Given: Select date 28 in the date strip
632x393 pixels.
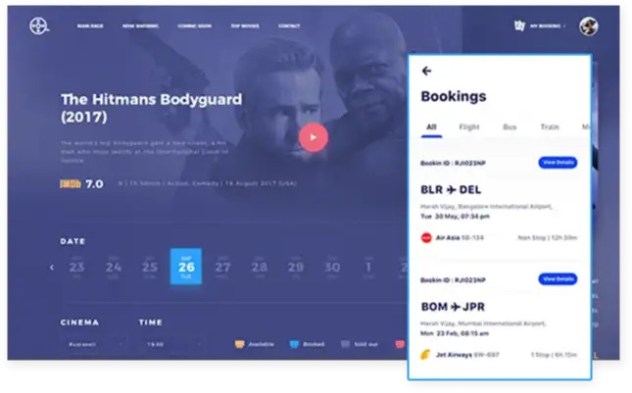Looking at the screenshot, I should pyautogui.click(x=259, y=267).
